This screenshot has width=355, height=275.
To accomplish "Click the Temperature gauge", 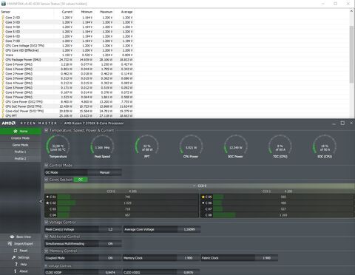I will pos(58,146).
